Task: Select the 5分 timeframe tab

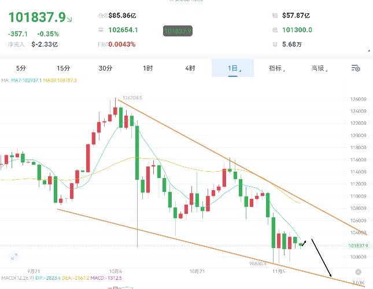Action: click(x=21, y=68)
